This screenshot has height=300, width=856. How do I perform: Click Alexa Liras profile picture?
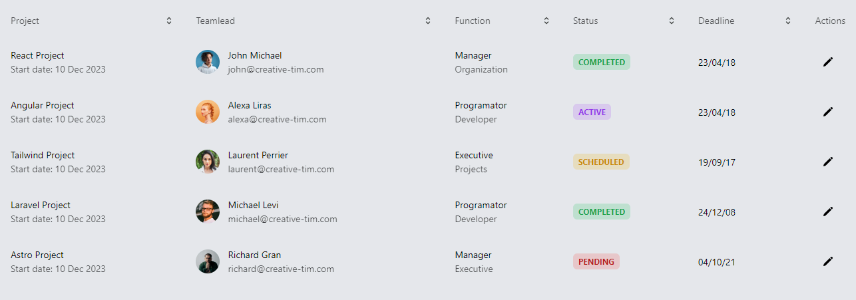click(x=208, y=112)
